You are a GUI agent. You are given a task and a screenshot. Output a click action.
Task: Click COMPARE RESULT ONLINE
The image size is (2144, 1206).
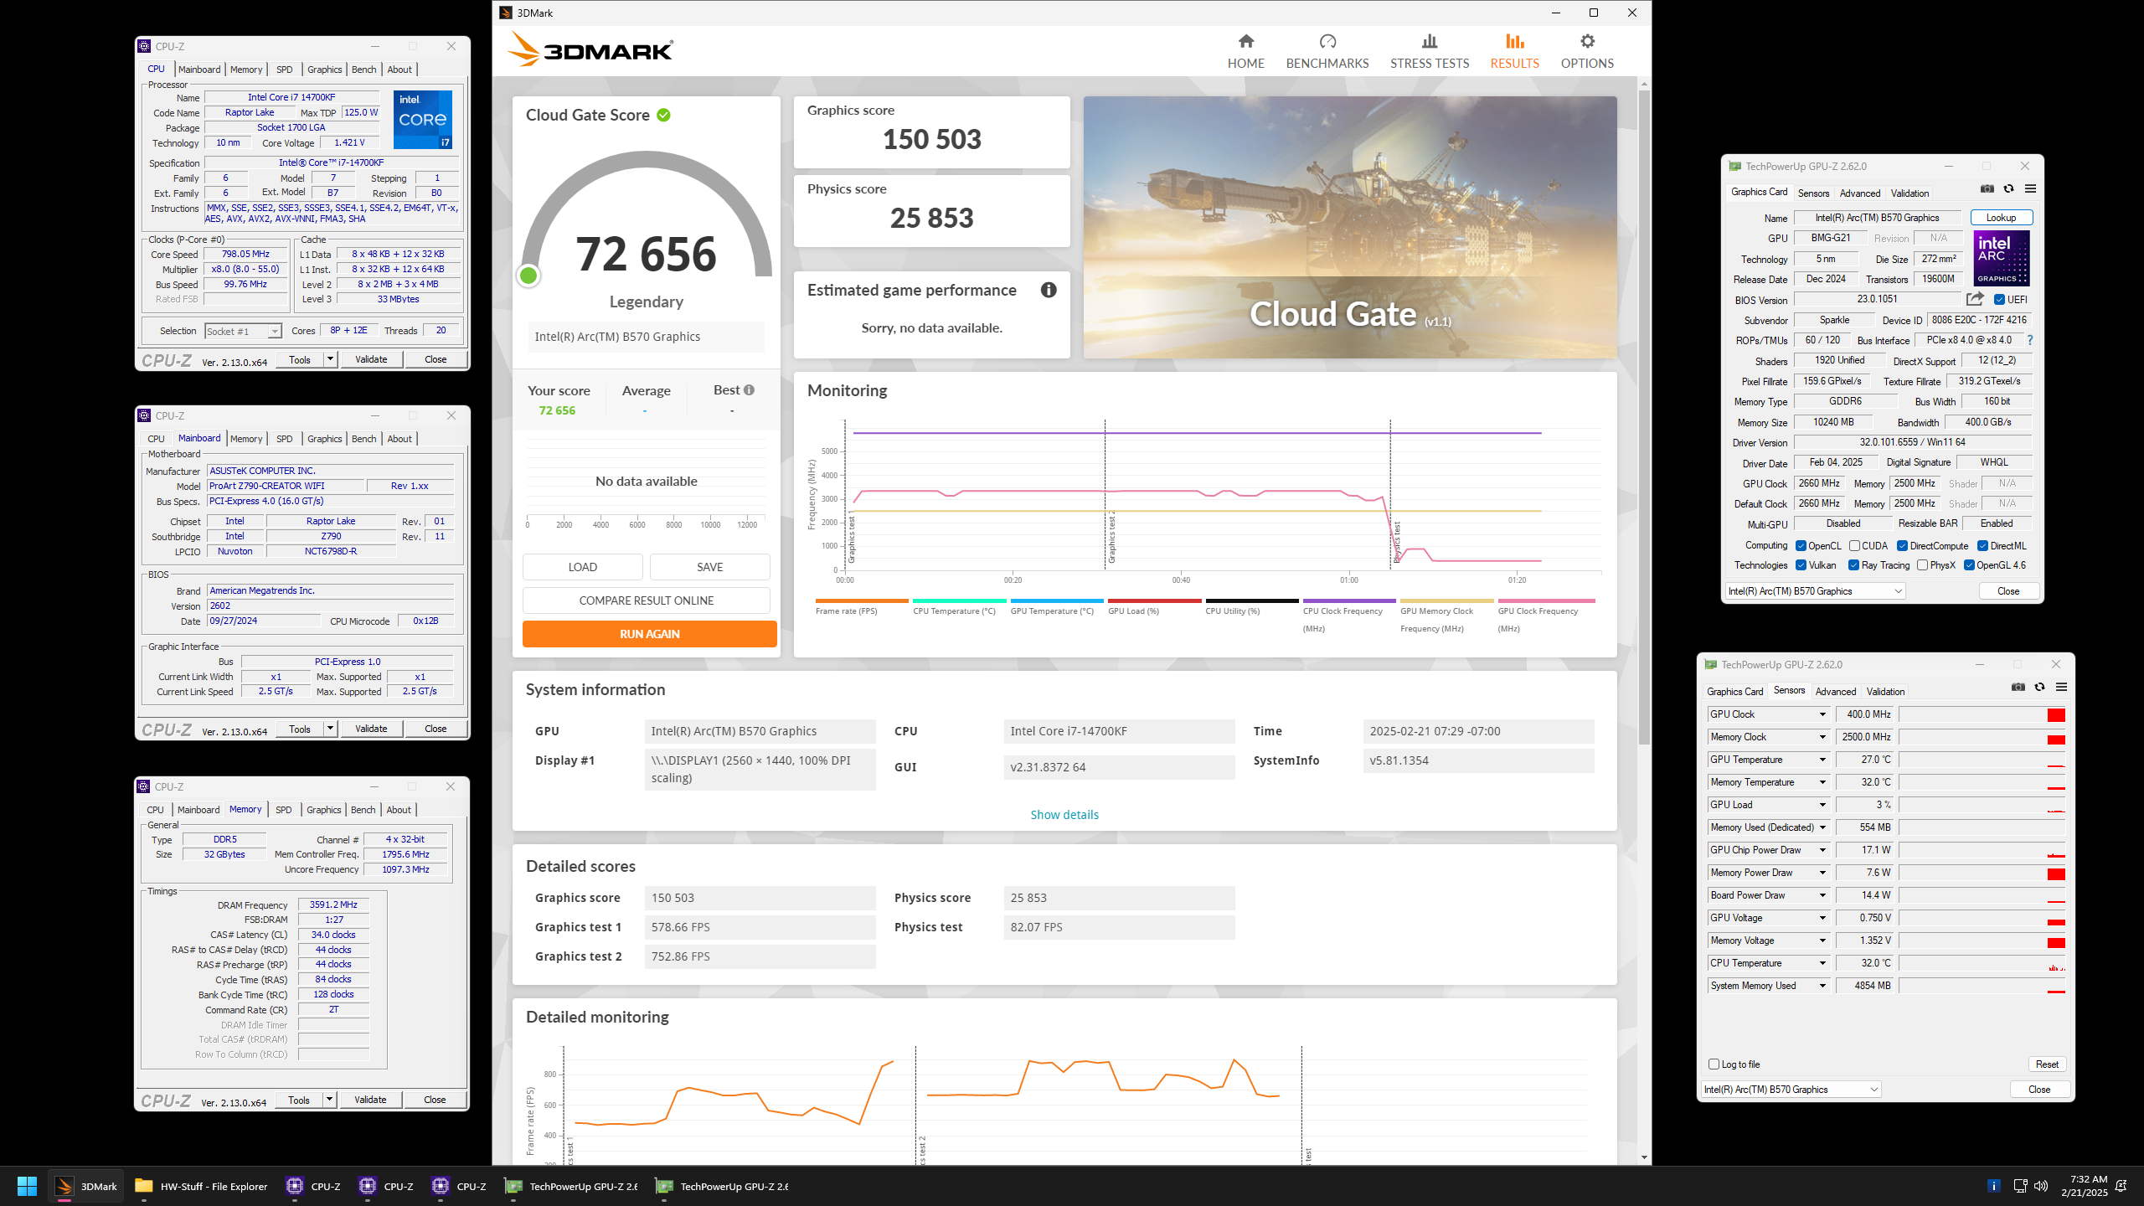[647, 600]
